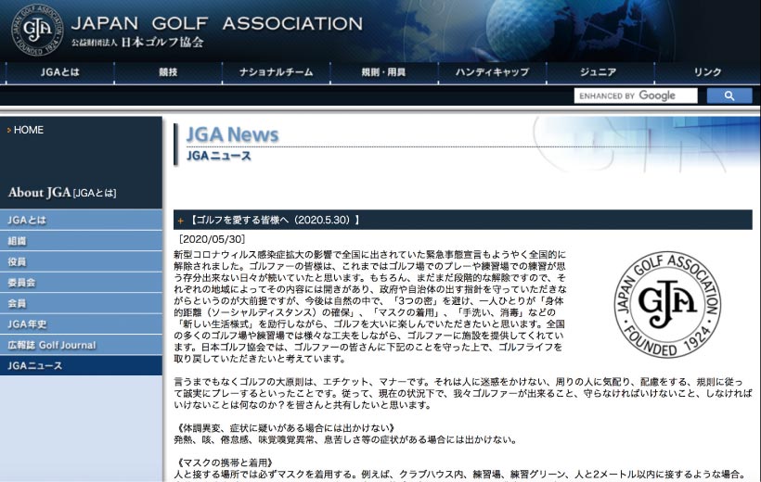This screenshot has width=761, height=482.
Task: Go to HOME in the sidebar
Action: click(28, 130)
